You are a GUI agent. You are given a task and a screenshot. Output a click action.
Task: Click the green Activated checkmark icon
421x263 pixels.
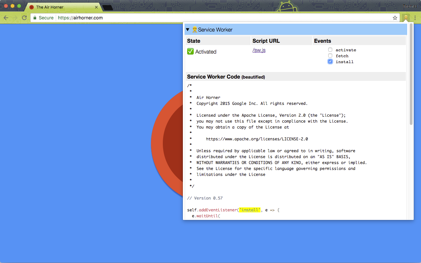[190, 52]
